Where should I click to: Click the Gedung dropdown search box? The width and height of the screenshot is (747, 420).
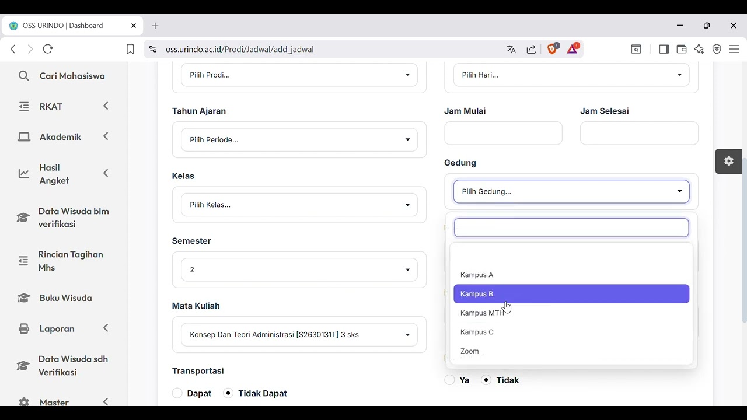pos(571,228)
